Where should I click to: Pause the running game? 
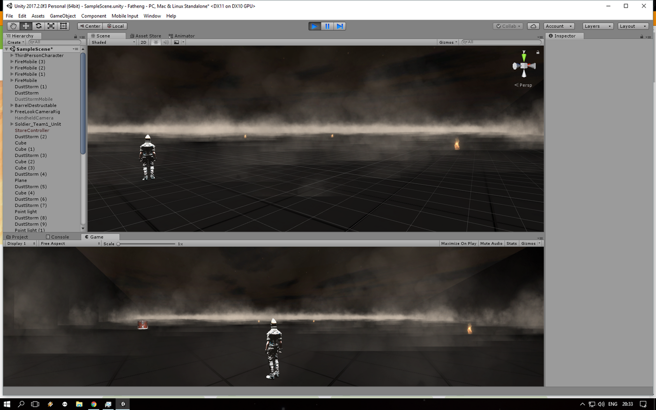(x=327, y=26)
